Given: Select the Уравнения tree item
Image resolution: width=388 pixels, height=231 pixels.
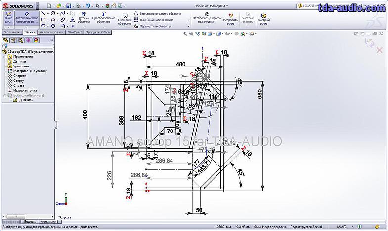Looking at the screenshot, I should click(x=21, y=66).
